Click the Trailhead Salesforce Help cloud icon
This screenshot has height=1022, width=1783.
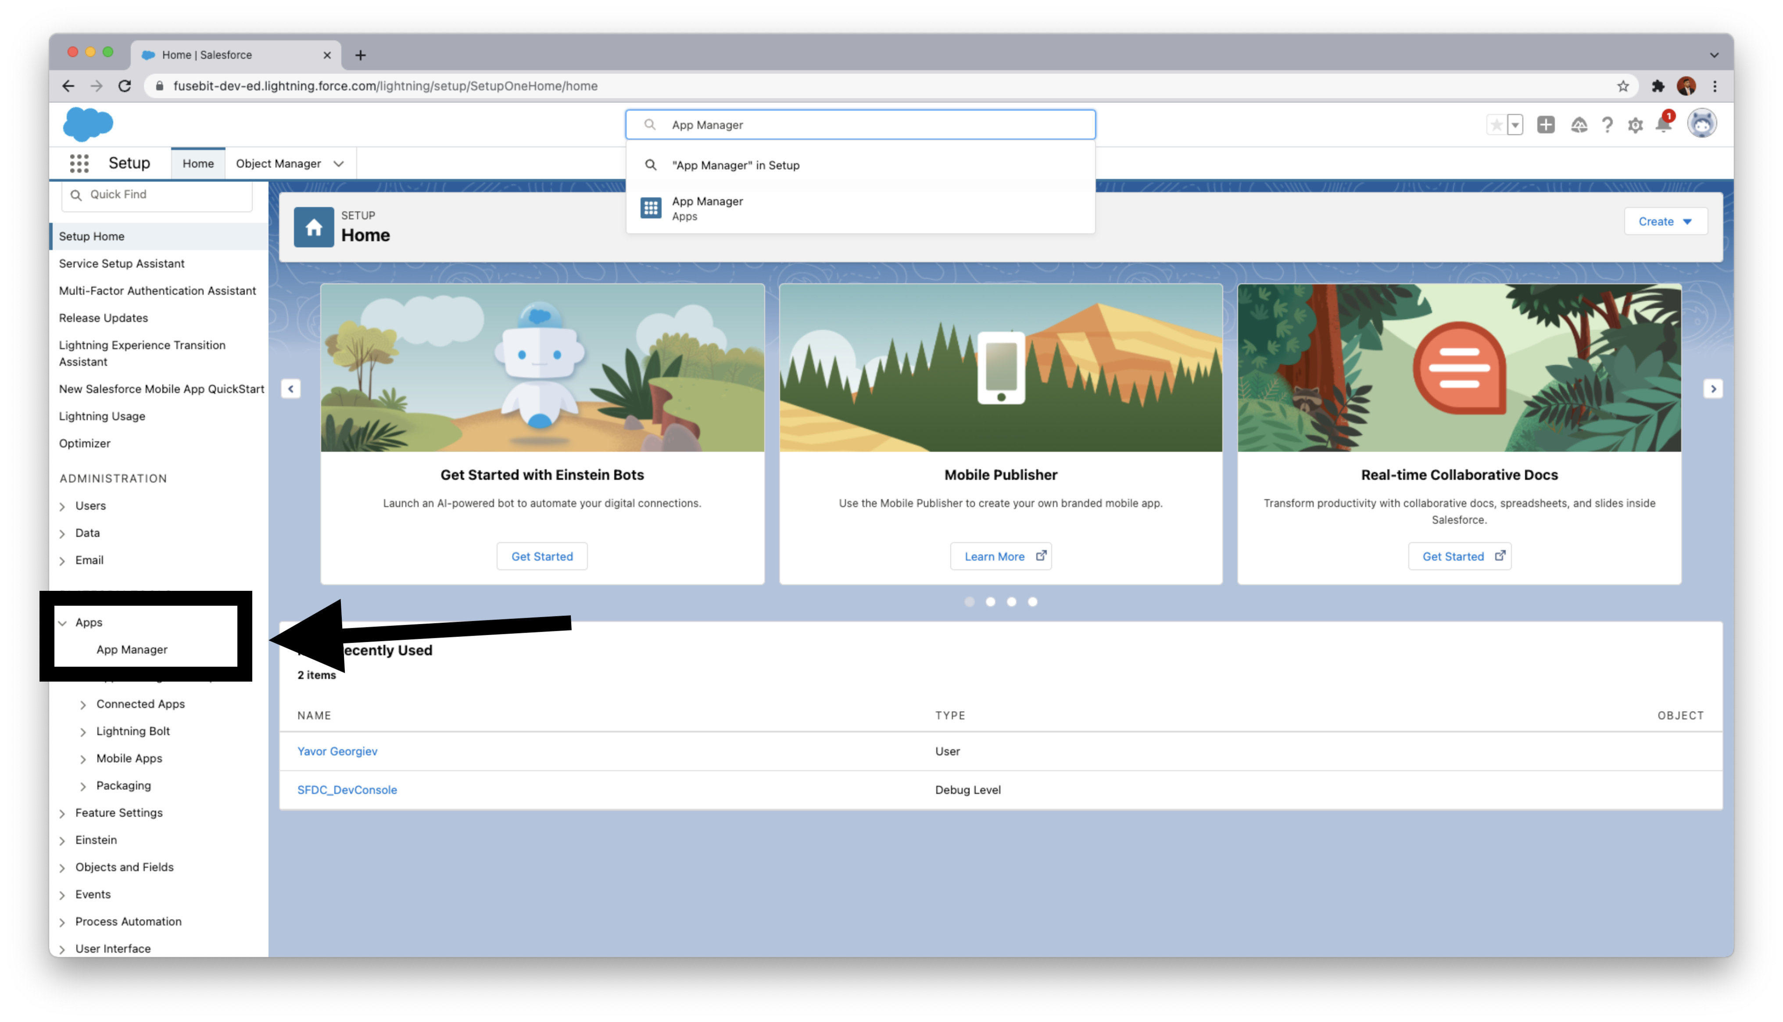tap(1579, 125)
